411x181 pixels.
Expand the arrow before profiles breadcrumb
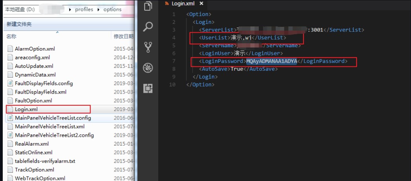[x=70, y=10]
